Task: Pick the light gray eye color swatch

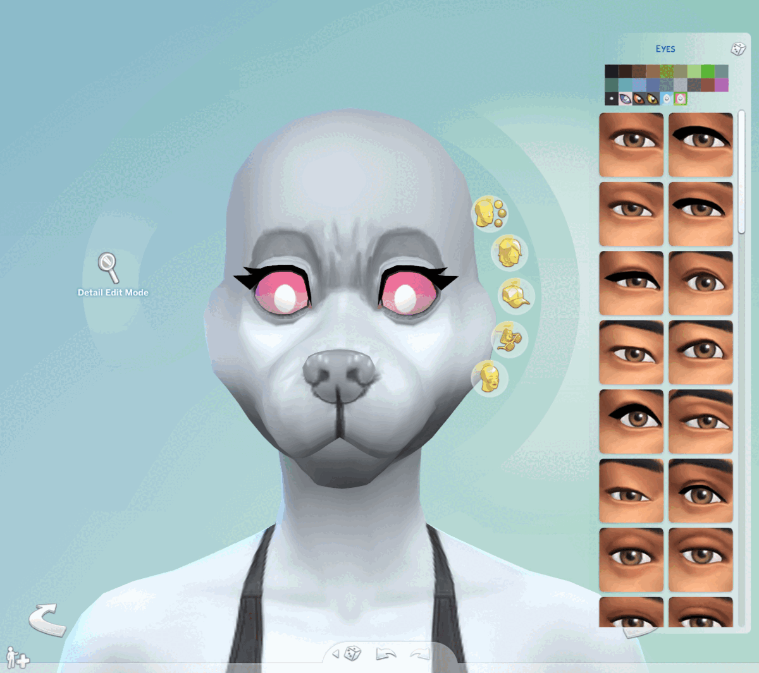Action: pos(681,85)
